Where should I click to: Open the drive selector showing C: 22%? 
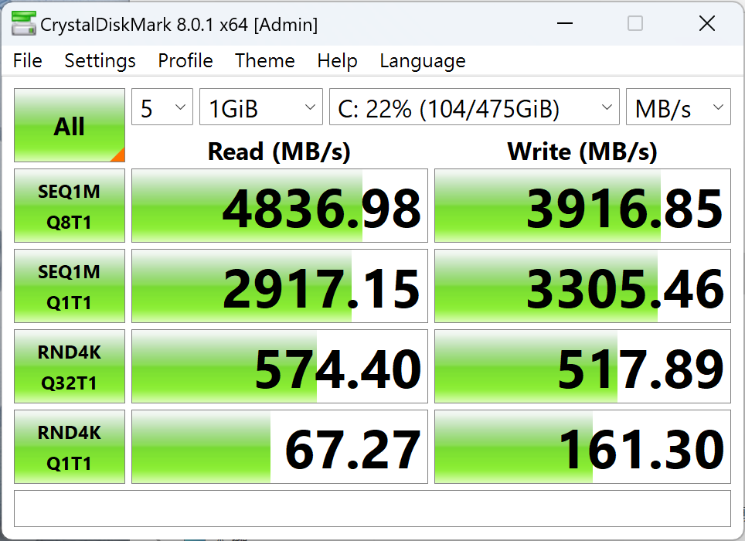tap(475, 107)
